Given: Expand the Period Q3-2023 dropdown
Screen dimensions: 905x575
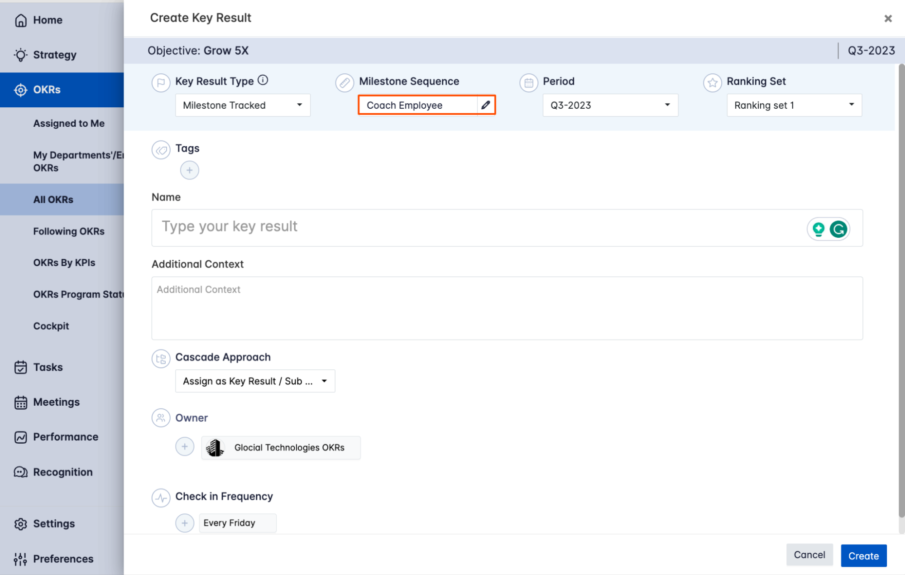Looking at the screenshot, I should click(x=610, y=105).
